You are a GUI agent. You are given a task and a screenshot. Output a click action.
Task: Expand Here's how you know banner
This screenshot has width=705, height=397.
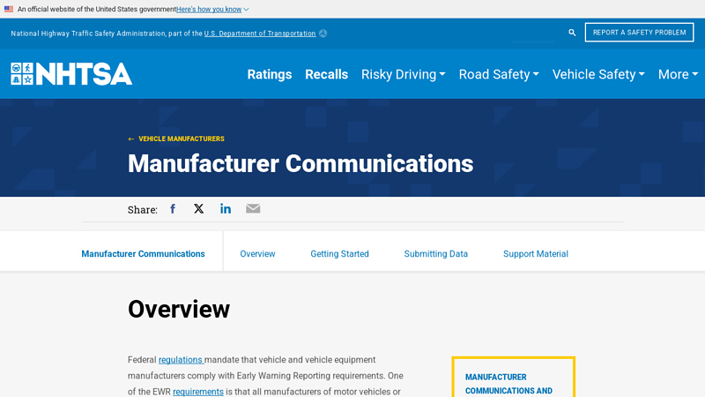212,9
